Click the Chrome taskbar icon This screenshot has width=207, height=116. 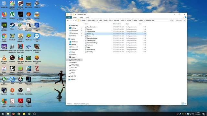tap(19, 114)
